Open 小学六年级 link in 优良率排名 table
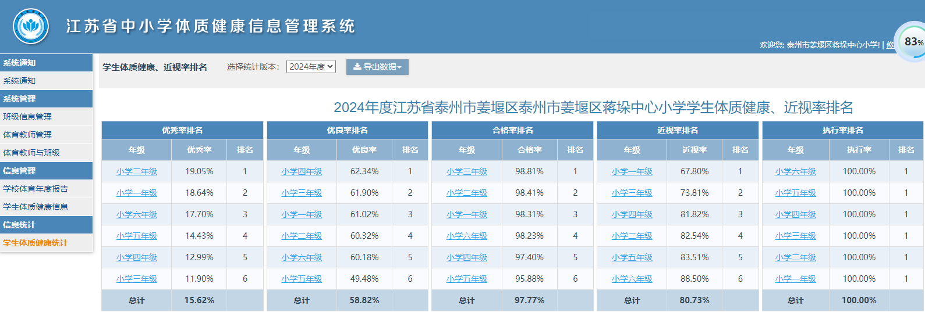The width and height of the screenshot is (925, 316). click(x=302, y=257)
